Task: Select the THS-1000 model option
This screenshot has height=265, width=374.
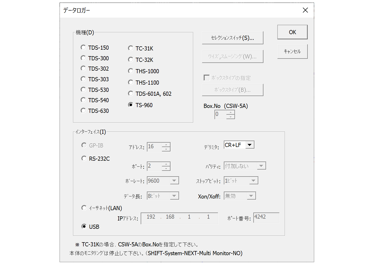Action: pyautogui.click(x=131, y=71)
